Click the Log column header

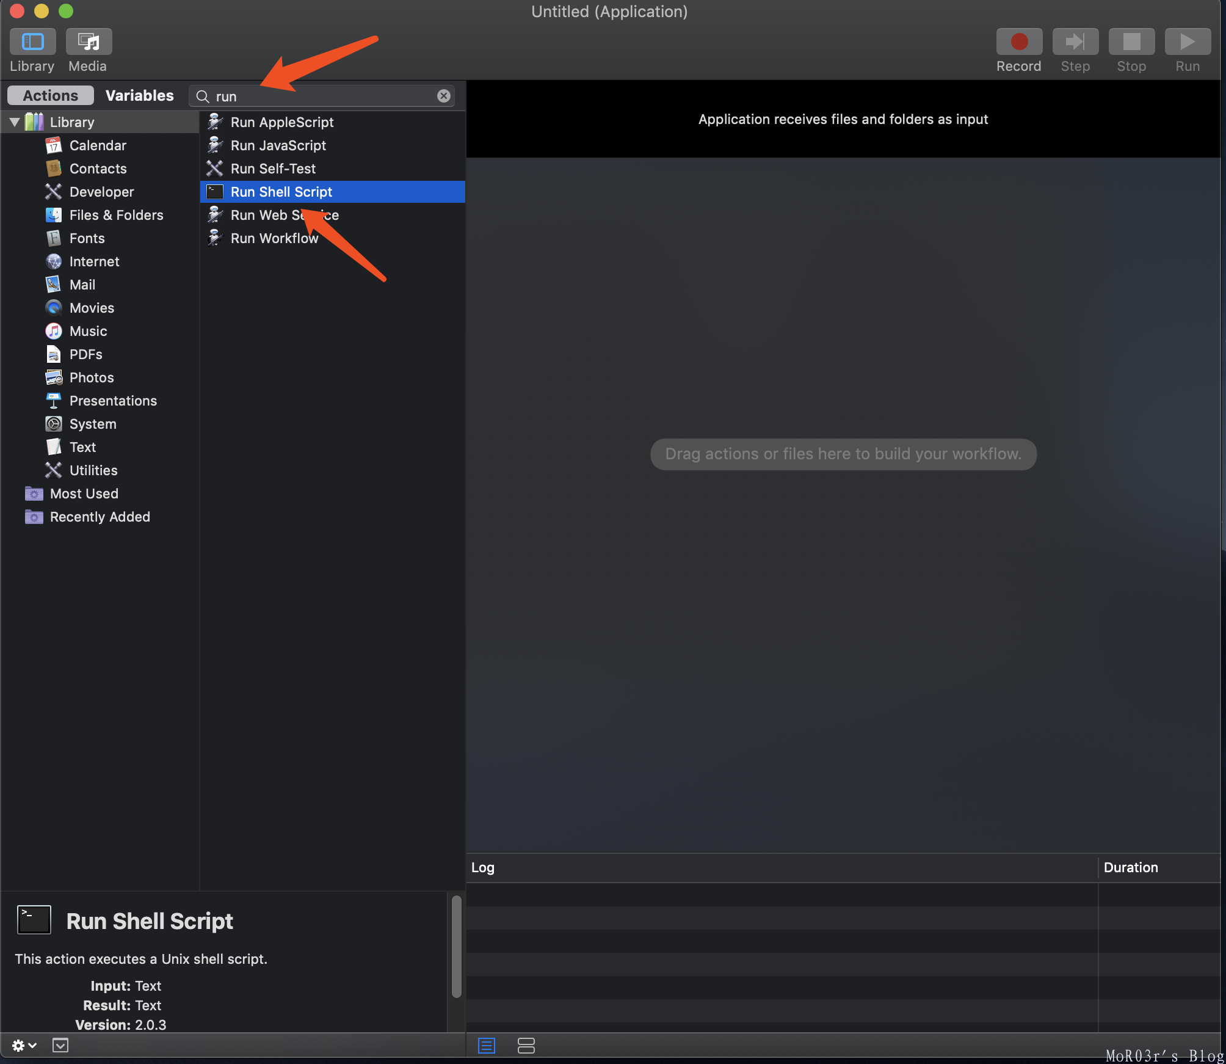782,868
